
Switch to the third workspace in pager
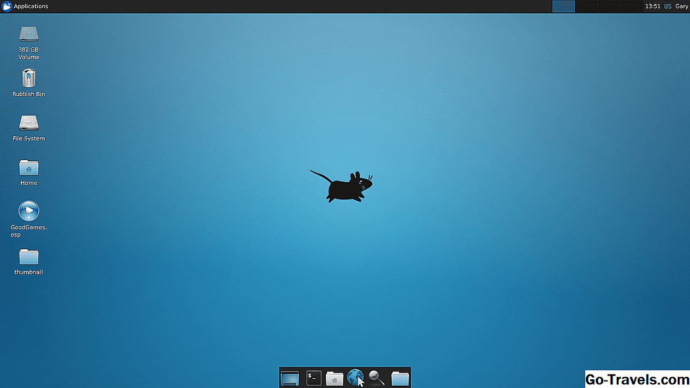pyautogui.click(x=609, y=6)
